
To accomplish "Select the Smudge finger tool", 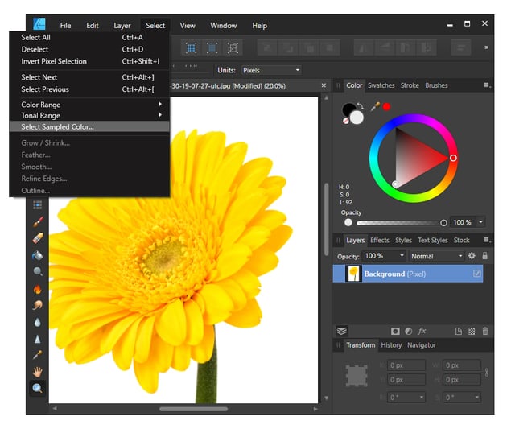I will [x=38, y=305].
